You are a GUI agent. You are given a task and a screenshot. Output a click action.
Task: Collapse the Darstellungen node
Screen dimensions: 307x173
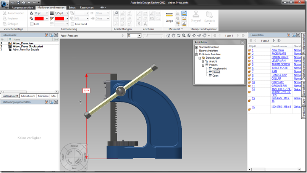click(x=200, y=58)
